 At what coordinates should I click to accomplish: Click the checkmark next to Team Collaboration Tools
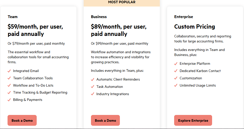(x=9, y=78)
